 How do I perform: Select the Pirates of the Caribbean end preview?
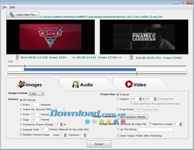point(144,37)
